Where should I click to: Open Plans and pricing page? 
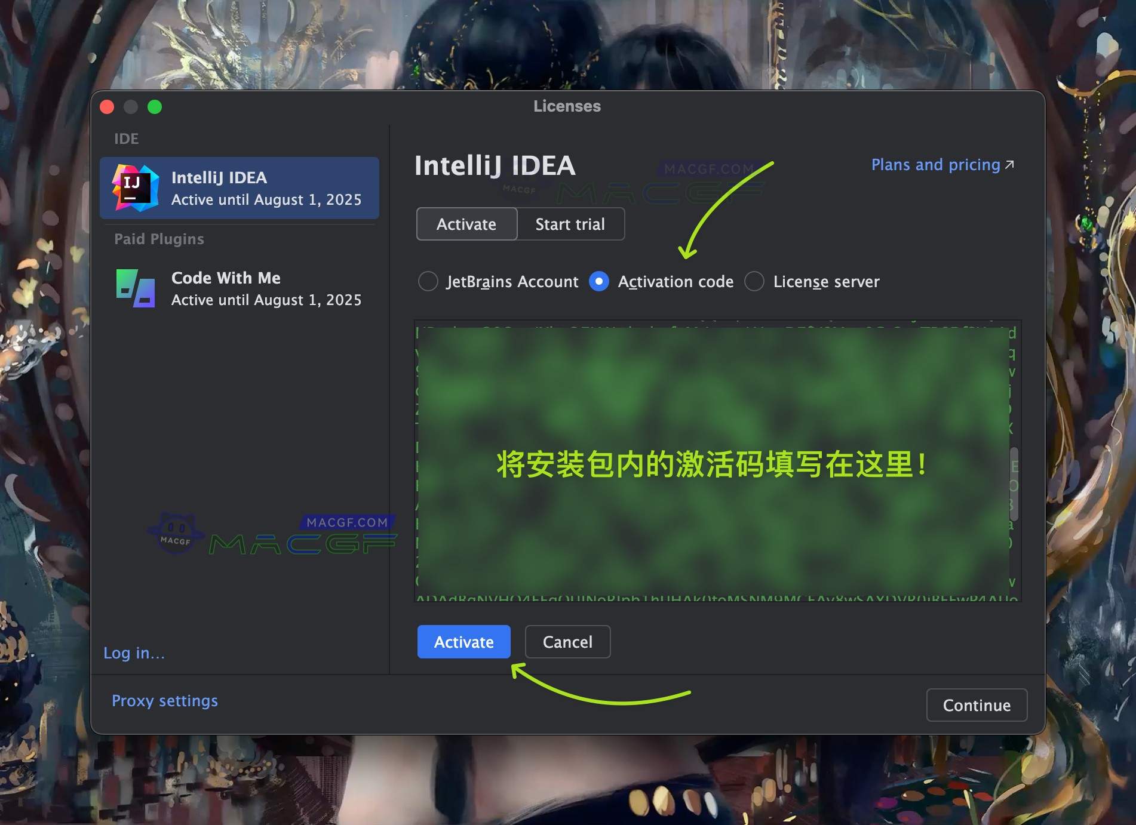point(934,164)
